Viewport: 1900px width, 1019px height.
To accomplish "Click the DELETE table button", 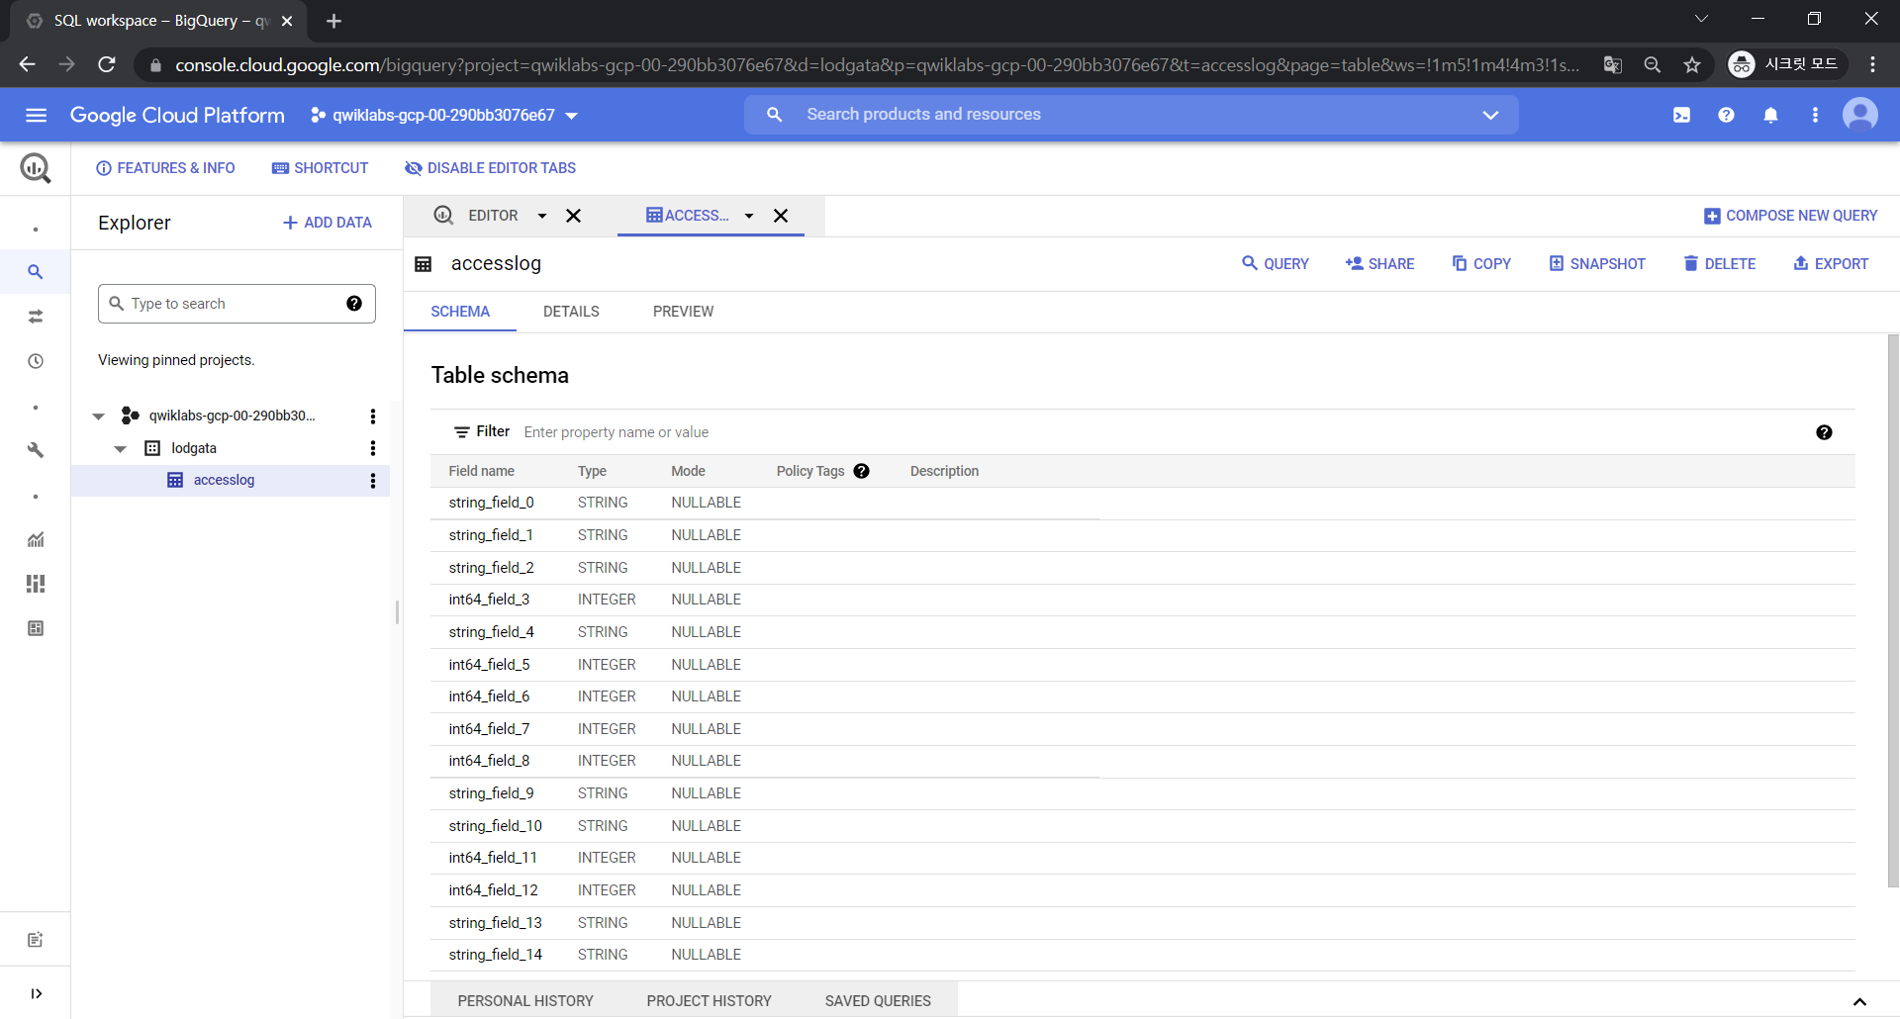I will click(1720, 264).
